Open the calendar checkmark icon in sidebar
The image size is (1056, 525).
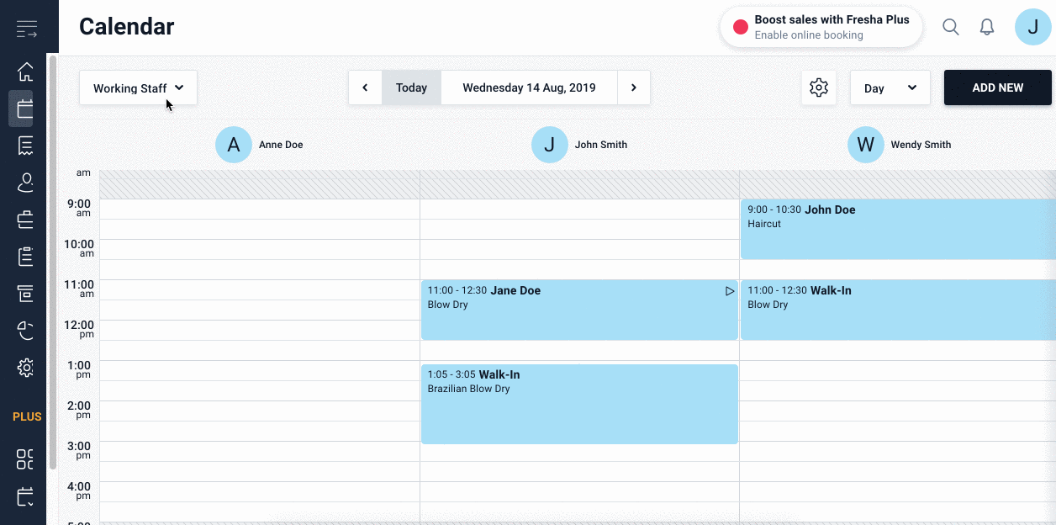coord(25,496)
